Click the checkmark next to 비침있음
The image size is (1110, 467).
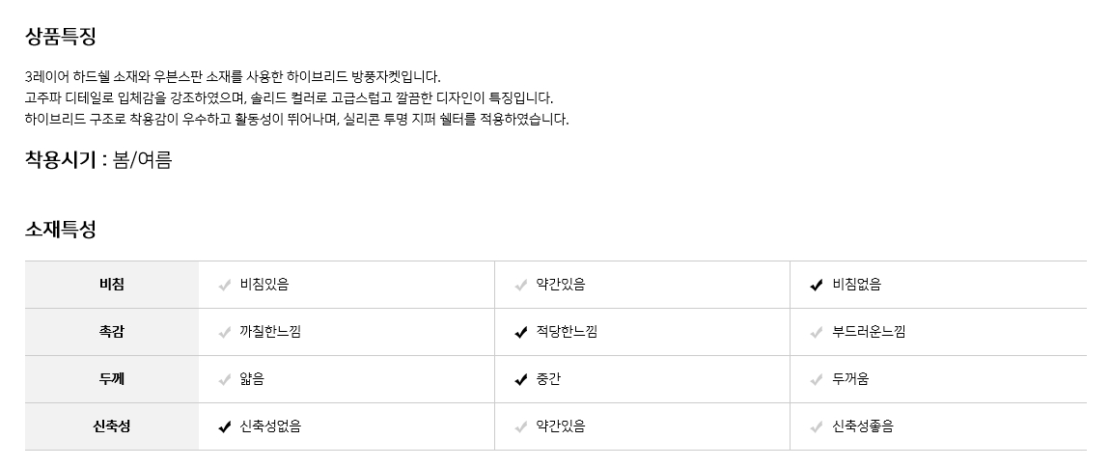point(224,285)
